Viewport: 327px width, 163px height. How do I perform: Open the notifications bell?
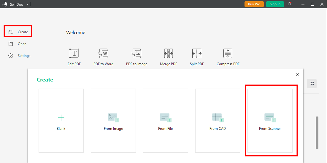[289, 4]
